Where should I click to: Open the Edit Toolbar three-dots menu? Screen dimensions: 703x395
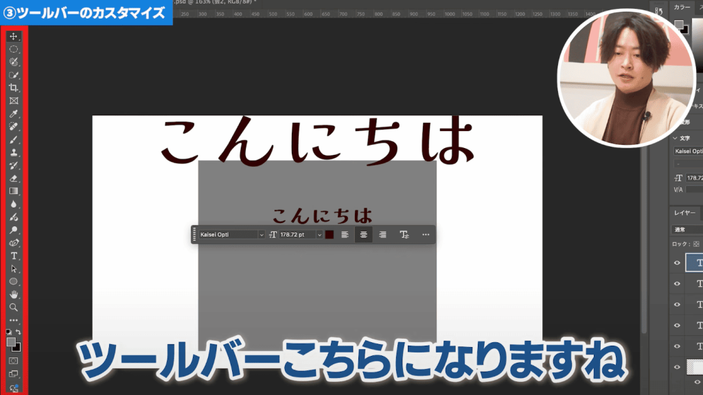pyautogui.click(x=14, y=320)
